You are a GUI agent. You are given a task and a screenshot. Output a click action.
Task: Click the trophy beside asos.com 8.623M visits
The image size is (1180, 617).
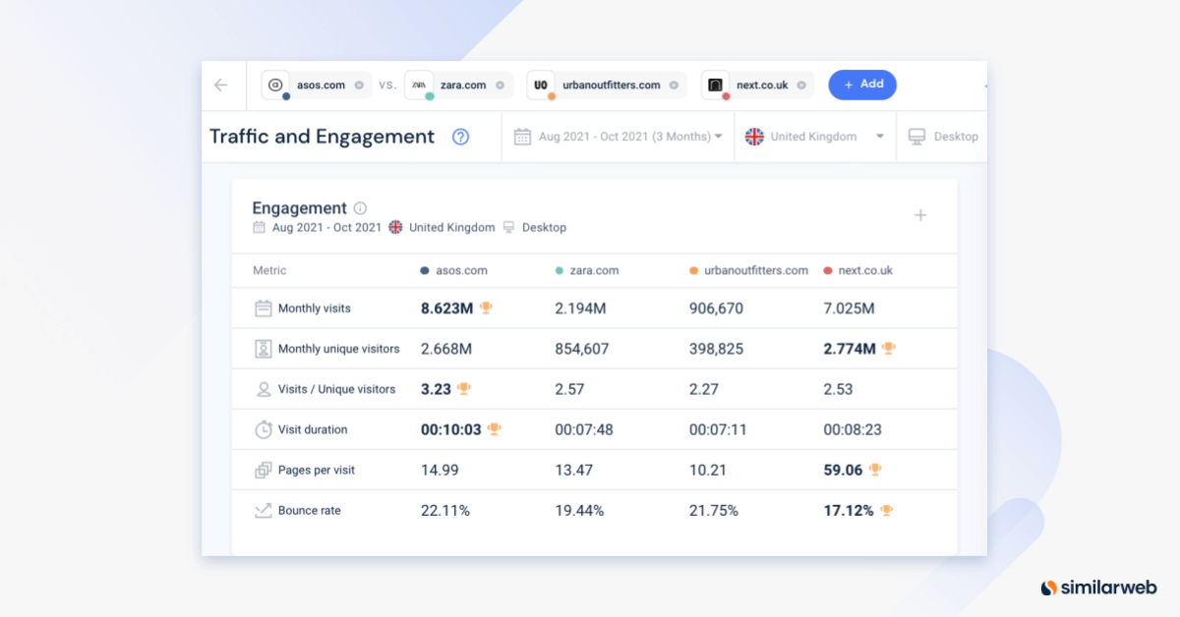tap(487, 308)
